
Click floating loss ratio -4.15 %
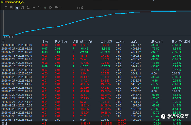(176, 105)
